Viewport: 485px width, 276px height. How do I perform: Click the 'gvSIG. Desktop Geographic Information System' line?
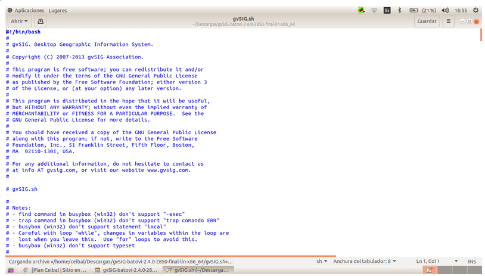click(79, 45)
